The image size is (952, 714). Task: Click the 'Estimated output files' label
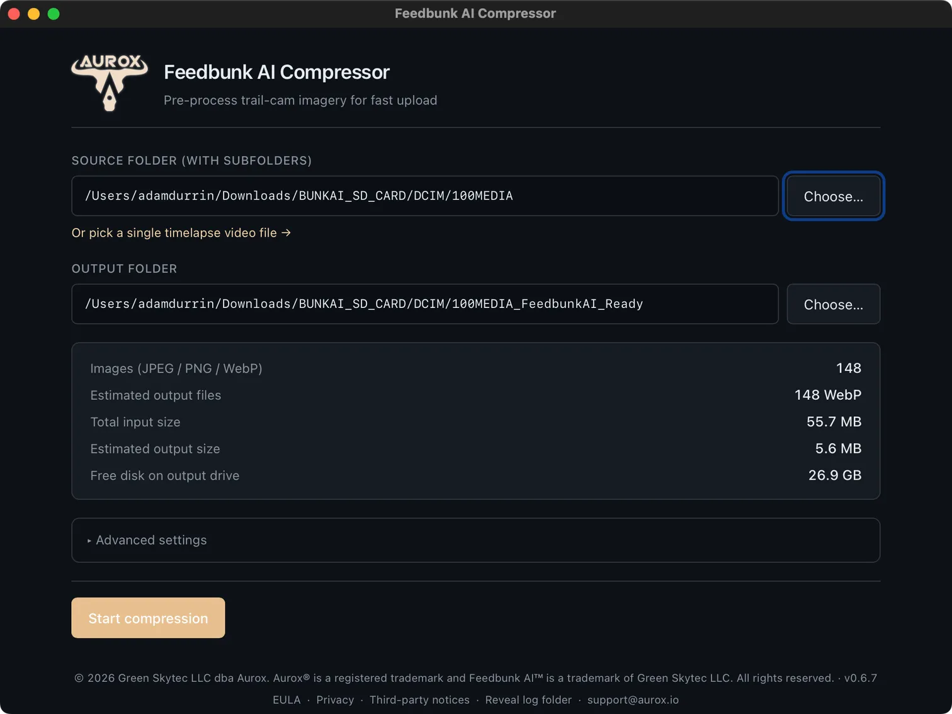[x=156, y=395]
